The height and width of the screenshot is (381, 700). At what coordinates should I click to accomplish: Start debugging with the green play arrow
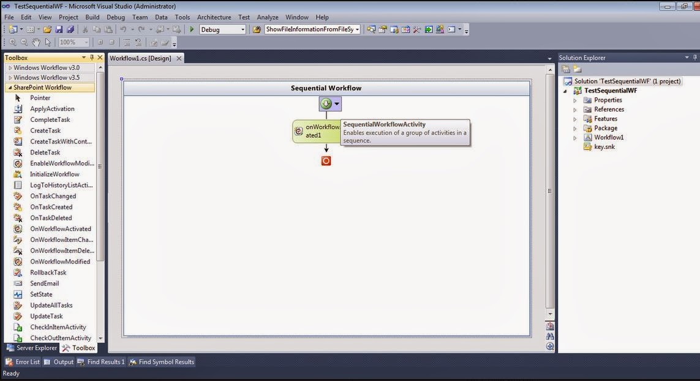pos(192,29)
